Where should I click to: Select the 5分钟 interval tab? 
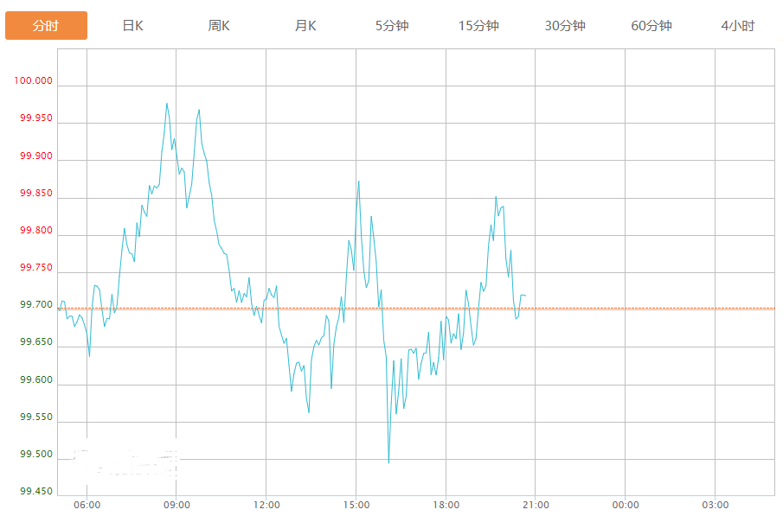point(392,26)
